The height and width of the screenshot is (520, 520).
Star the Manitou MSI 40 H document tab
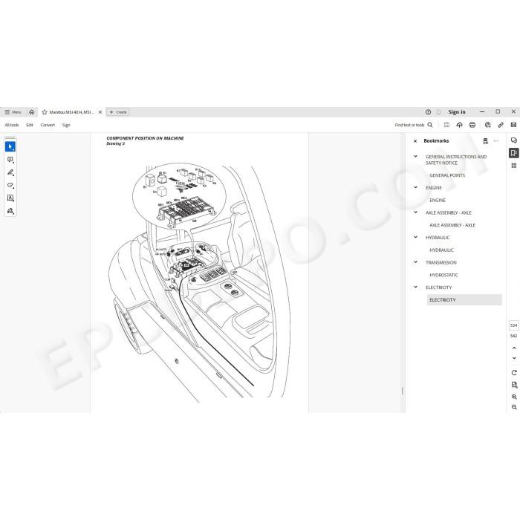point(45,112)
